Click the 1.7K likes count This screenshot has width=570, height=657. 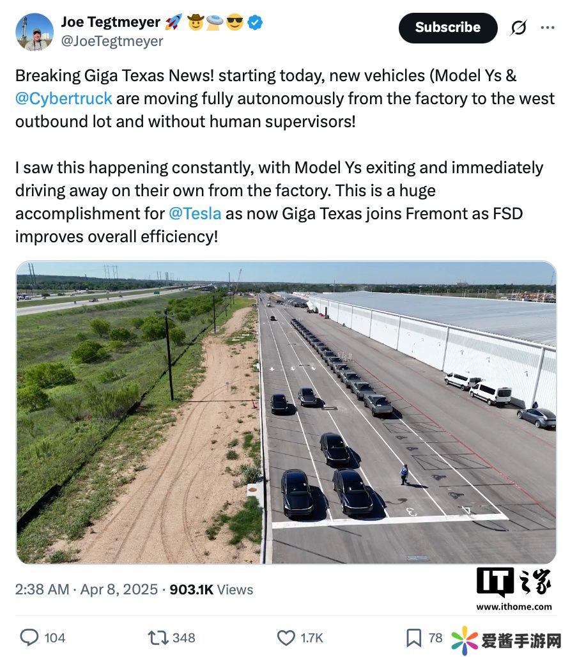[312, 637]
